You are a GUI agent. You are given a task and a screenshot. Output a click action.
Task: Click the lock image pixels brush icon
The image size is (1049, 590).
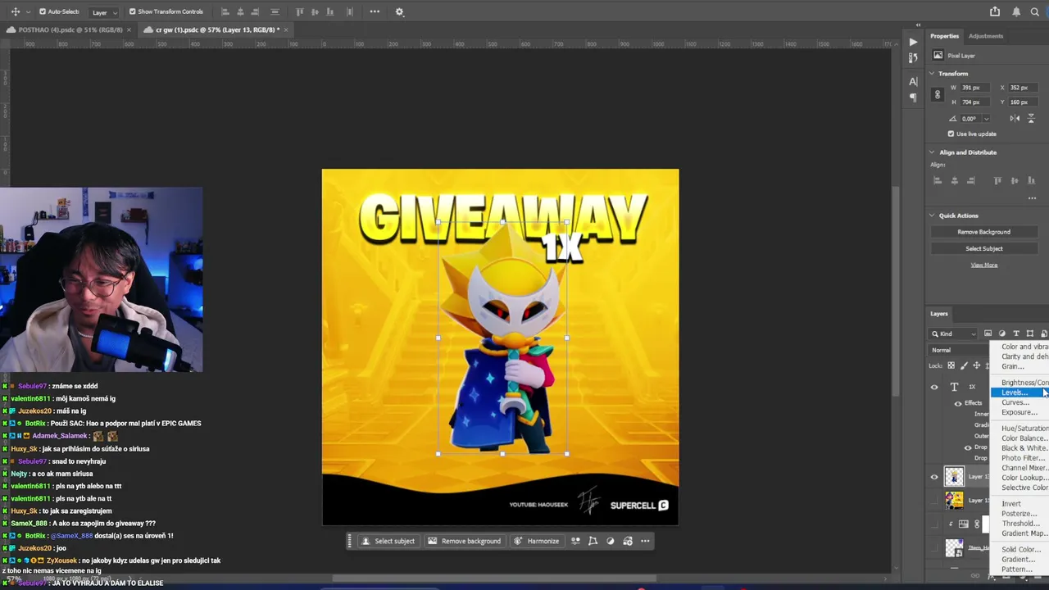[x=964, y=365]
